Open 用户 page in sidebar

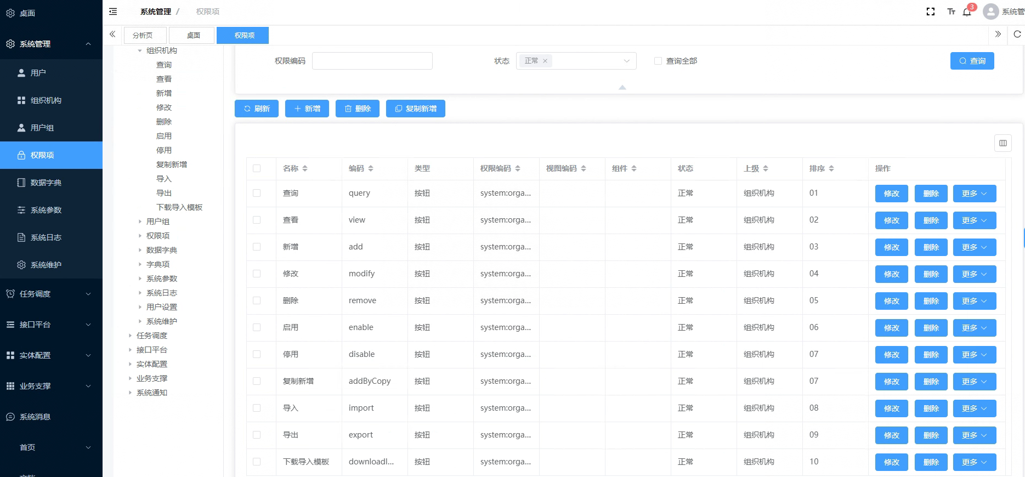coord(51,73)
